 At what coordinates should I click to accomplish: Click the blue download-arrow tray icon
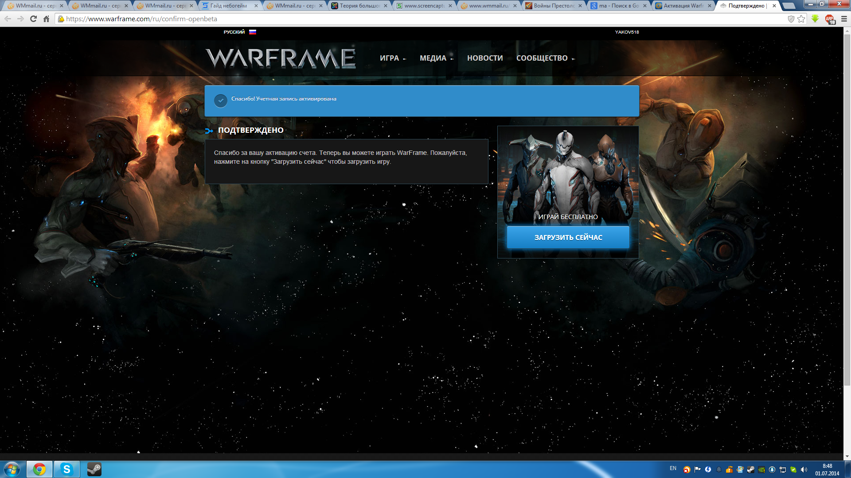tap(772, 470)
